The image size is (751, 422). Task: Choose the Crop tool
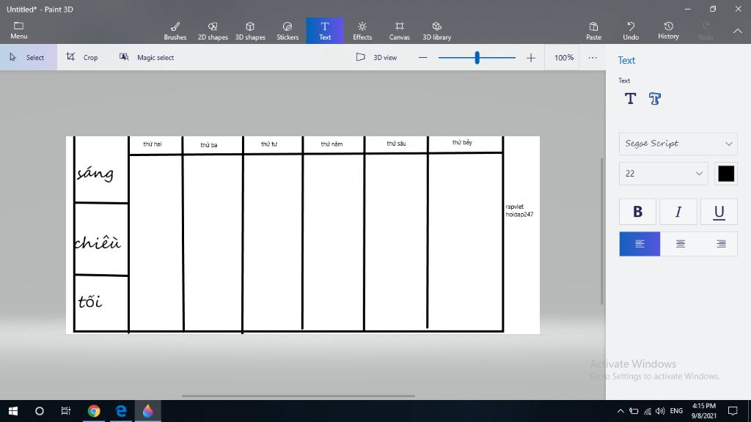[82, 57]
